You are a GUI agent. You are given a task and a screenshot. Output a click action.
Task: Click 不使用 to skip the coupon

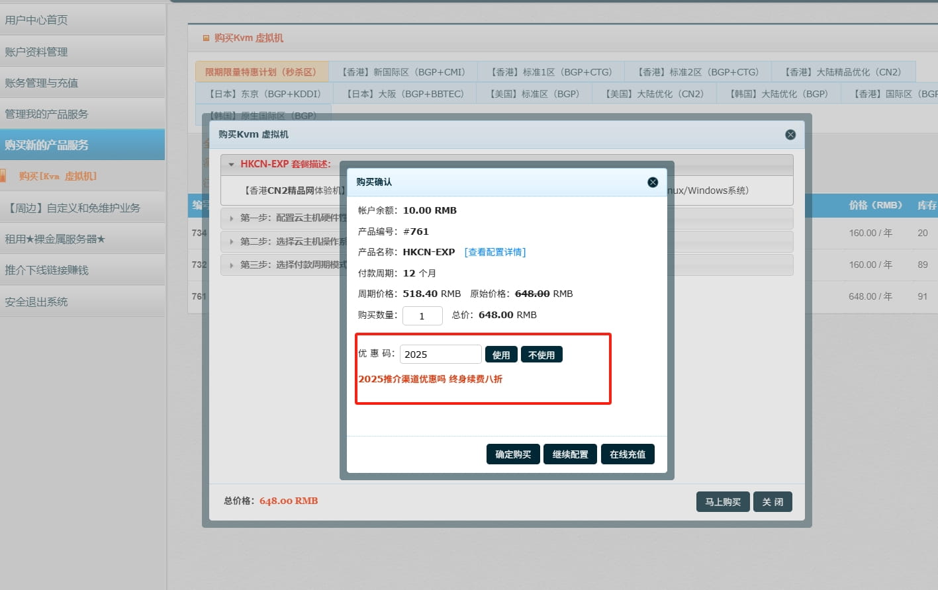[541, 354]
